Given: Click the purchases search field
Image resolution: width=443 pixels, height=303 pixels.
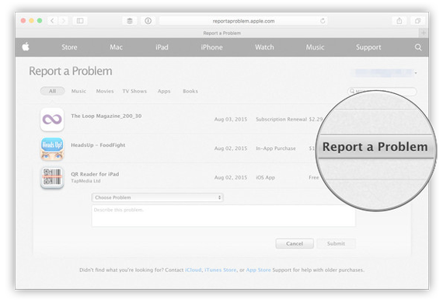Looking at the screenshot, I should click(382, 91).
